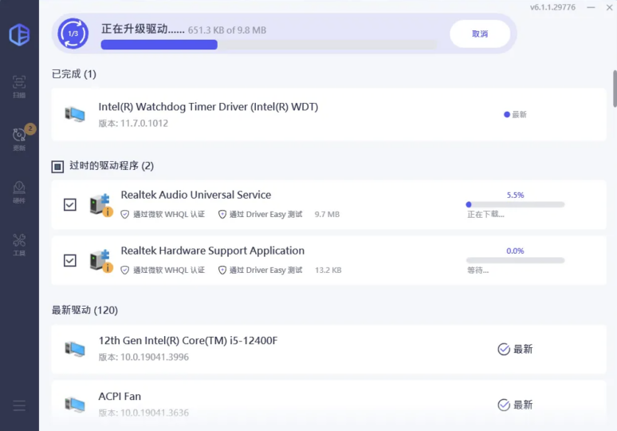Image resolution: width=617 pixels, height=431 pixels.
Task: Uncheck Realtek Hardware Support Application checkbox
Action: point(70,260)
